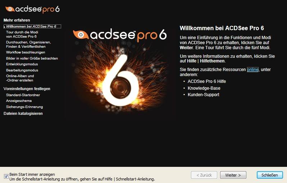The image size is (287, 183).
Task: Click the ACDSee Pro 6 logo top-left
Action: tap(33, 9)
